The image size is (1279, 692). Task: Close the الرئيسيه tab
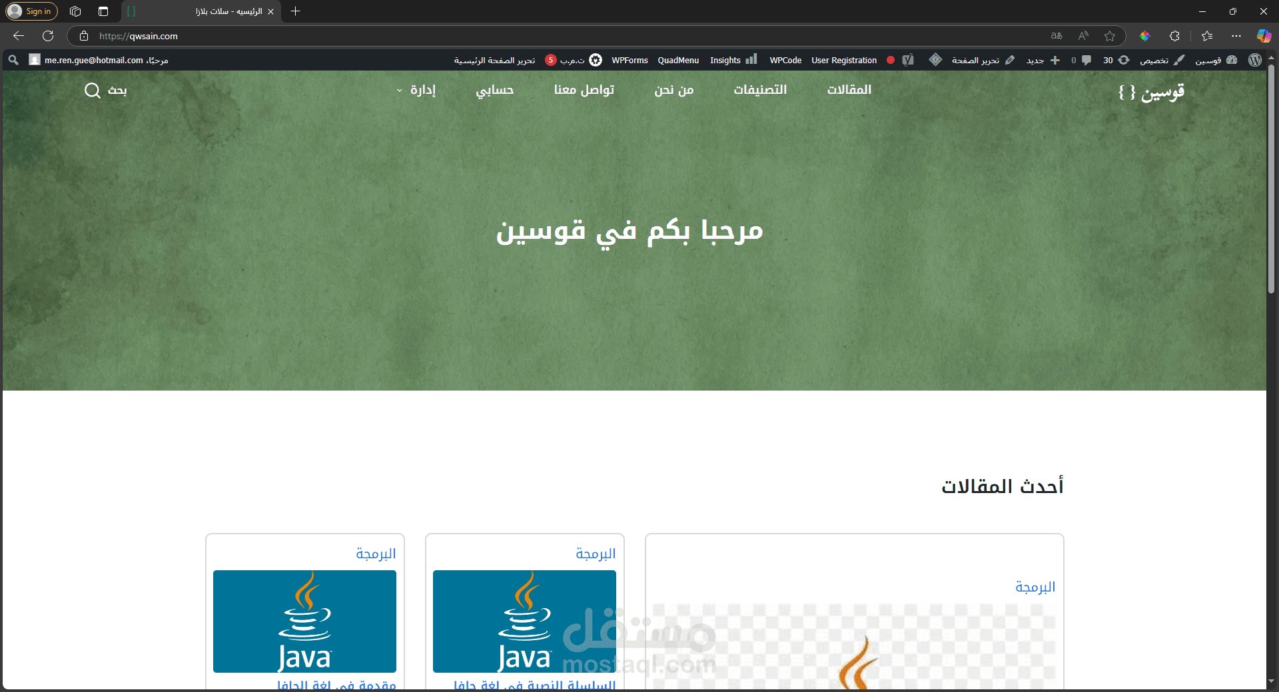coord(270,11)
